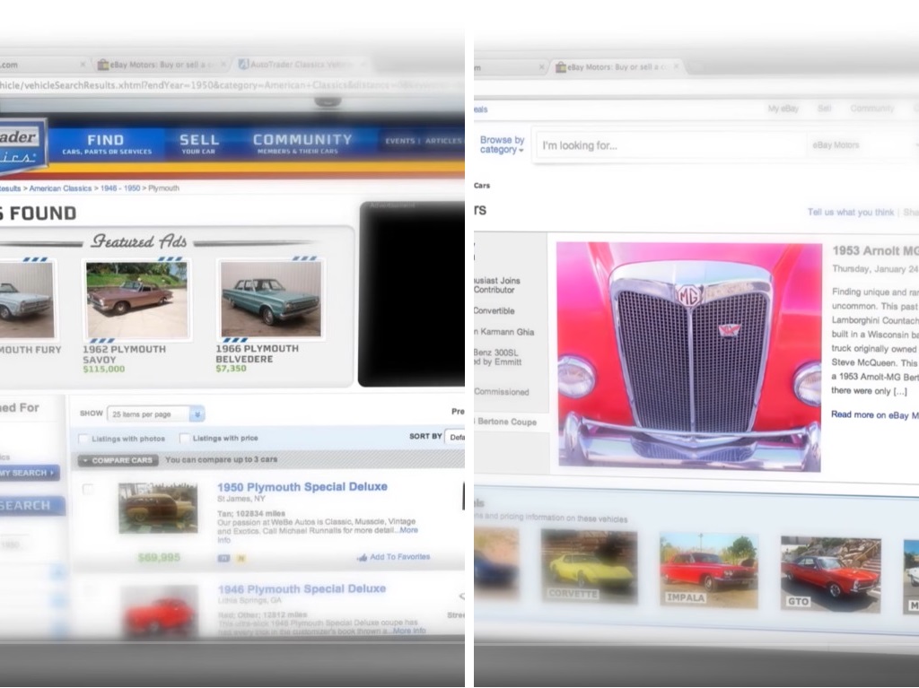The height and width of the screenshot is (688, 919).
Task: Enable Listings with photos checkbox
Action: [x=83, y=439]
